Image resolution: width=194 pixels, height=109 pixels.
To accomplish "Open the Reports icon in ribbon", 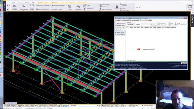I will pyautogui.click(x=70, y=7).
